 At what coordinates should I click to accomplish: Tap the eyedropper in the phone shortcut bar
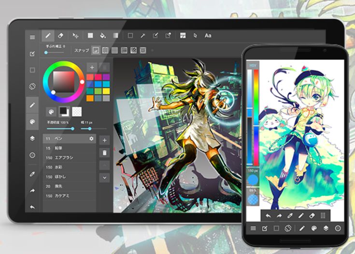[290, 216]
